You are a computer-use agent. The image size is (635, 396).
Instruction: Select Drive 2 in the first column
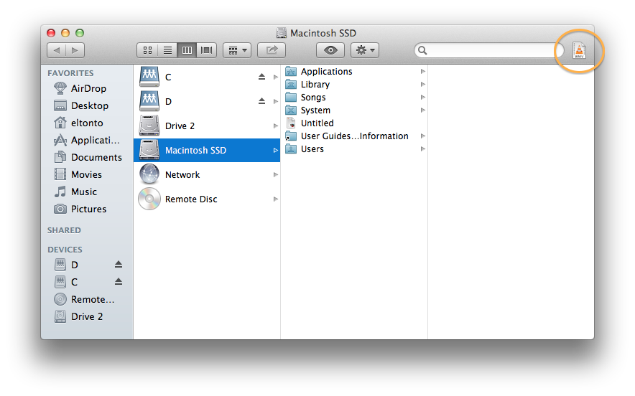pos(207,126)
